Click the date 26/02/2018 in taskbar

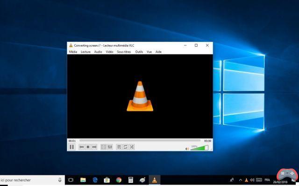pos(280,182)
